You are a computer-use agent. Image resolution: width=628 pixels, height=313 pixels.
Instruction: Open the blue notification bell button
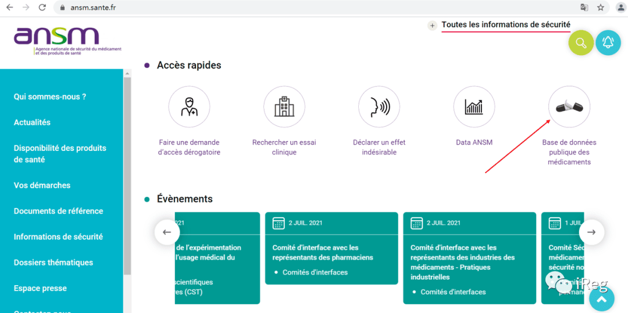point(608,42)
